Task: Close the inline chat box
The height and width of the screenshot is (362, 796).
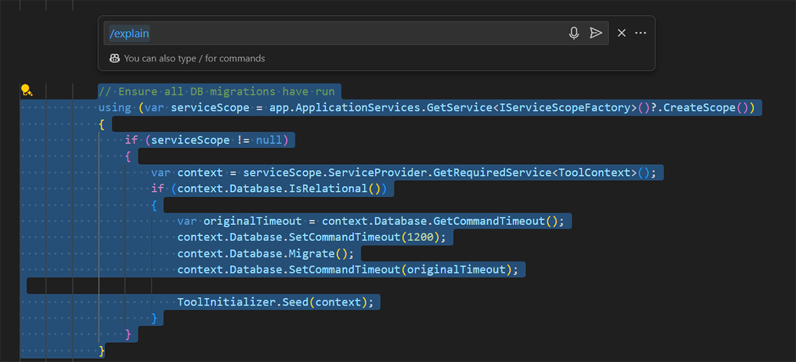Action: [622, 33]
